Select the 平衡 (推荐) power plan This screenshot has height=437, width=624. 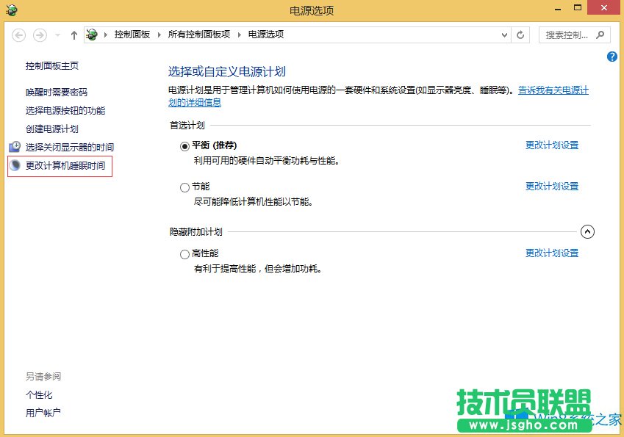(184, 146)
